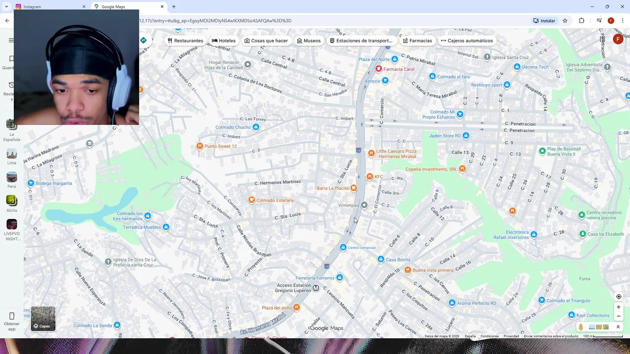The height and width of the screenshot is (354, 630).
Task: Click the Gregorio Luperón metro station icon
Action: click(x=316, y=288)
